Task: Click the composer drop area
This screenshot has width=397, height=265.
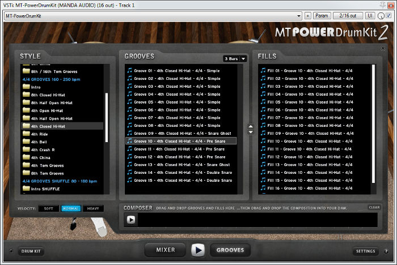Action: coord(257,220)
